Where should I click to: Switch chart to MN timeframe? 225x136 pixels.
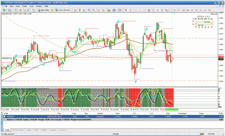tap(210, 10)
